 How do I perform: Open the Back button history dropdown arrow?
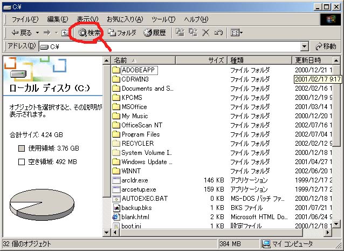(x=37, y=33)
